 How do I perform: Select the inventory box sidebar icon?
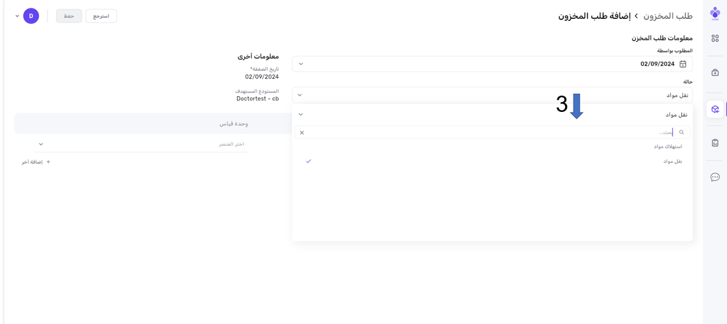[715, 109]
